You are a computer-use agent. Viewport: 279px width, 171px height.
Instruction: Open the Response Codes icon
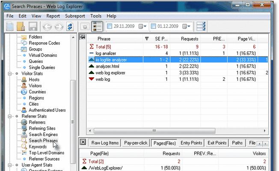click(x=24, y=43)
